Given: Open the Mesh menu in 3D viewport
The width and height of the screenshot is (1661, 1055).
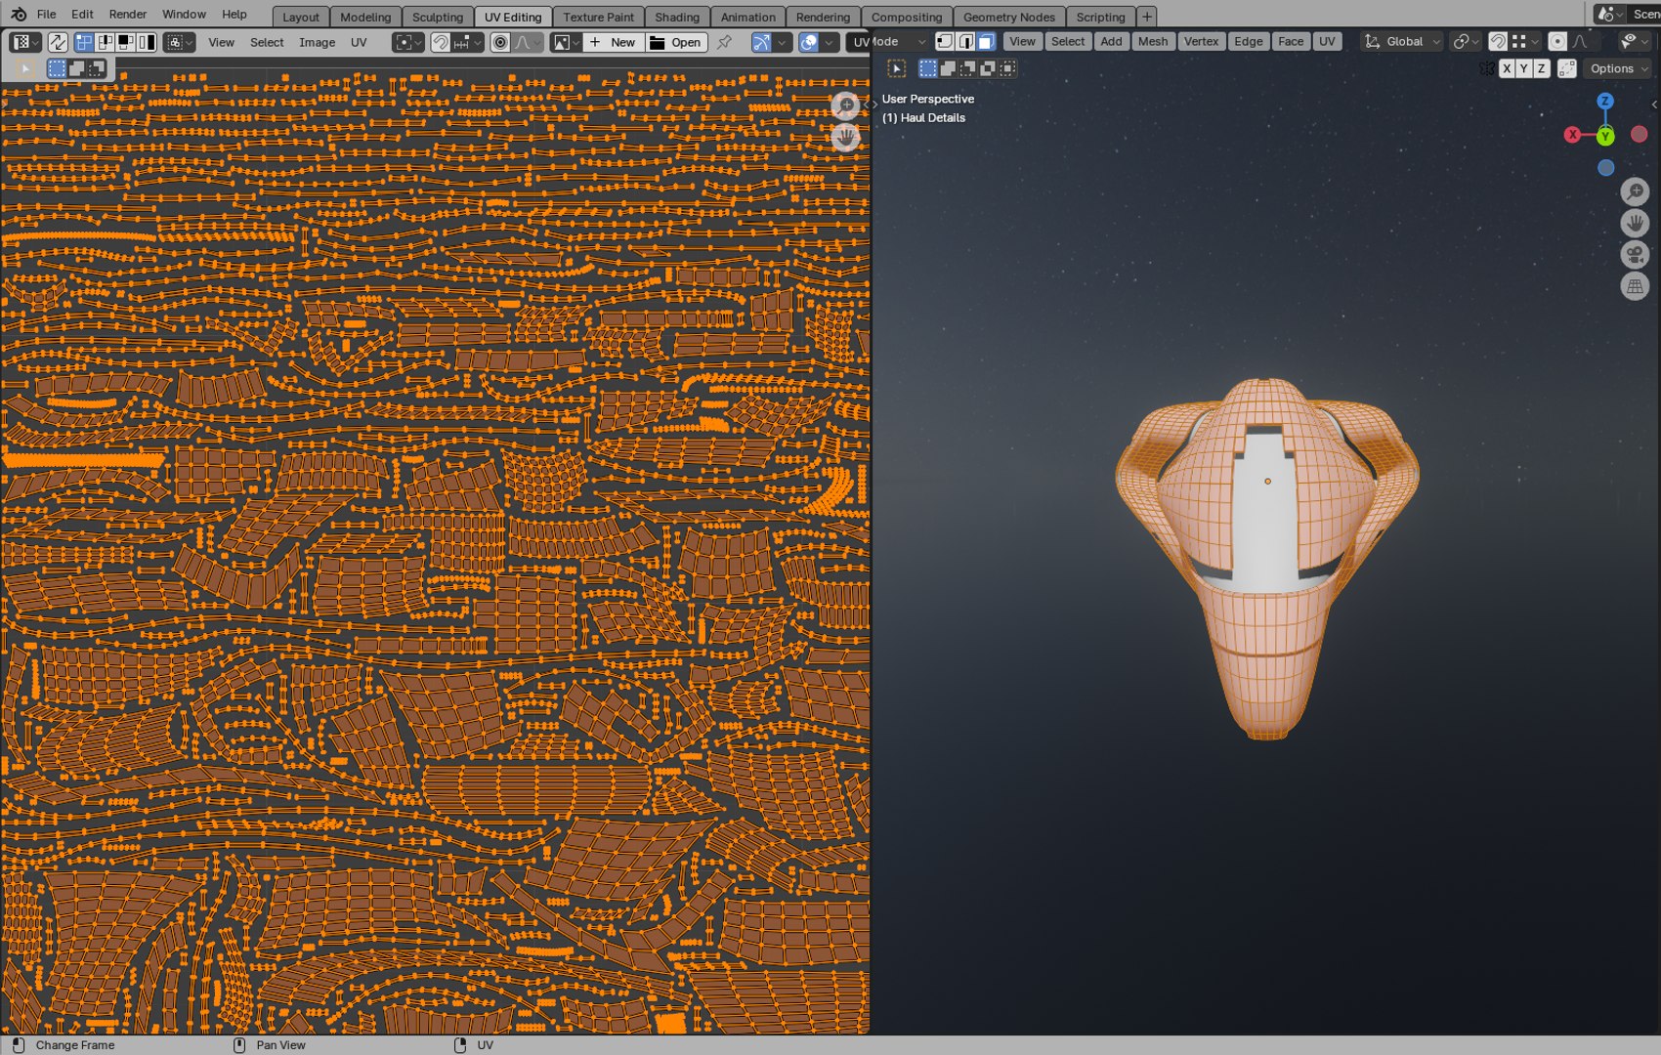Looking at the screenshot, I should click(x=1152, y=41).
